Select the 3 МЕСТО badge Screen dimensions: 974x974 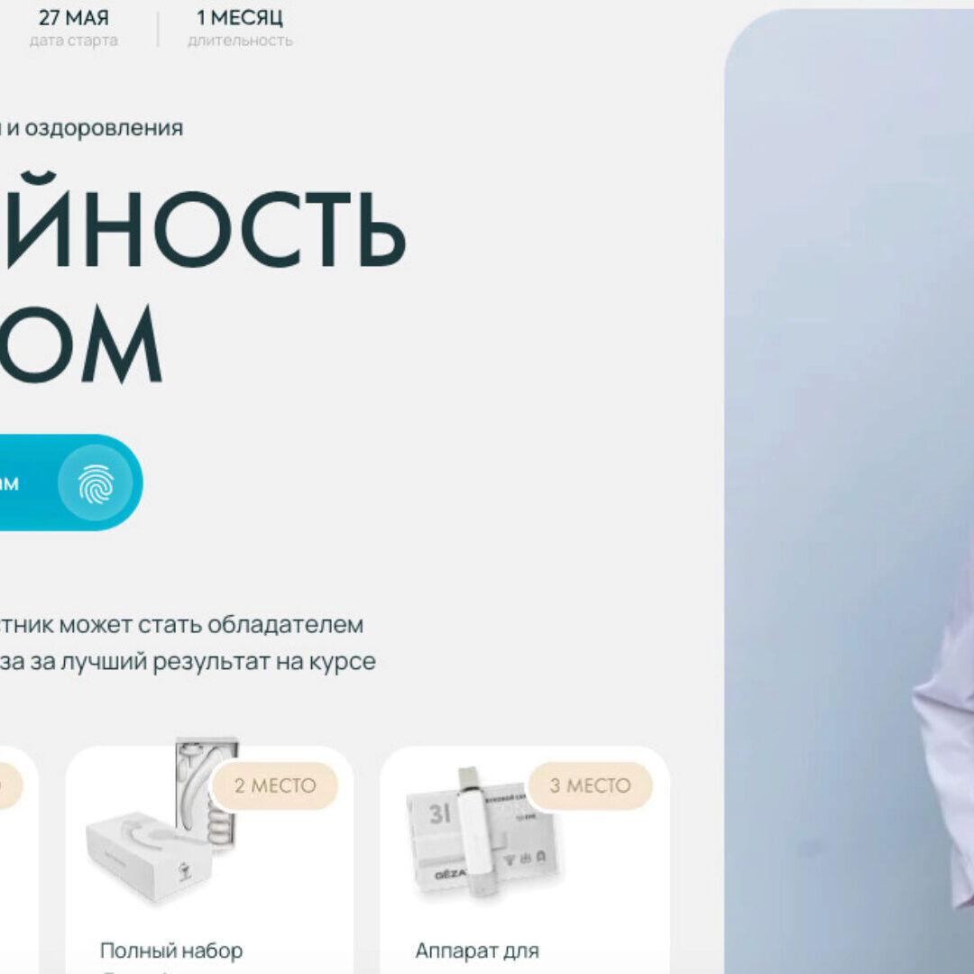590,786
